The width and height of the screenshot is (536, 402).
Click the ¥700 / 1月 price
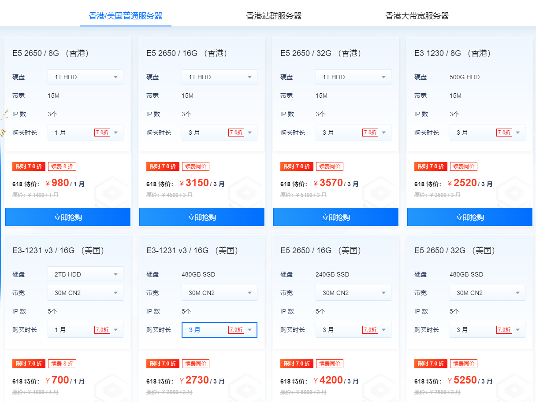click(65, 380)
